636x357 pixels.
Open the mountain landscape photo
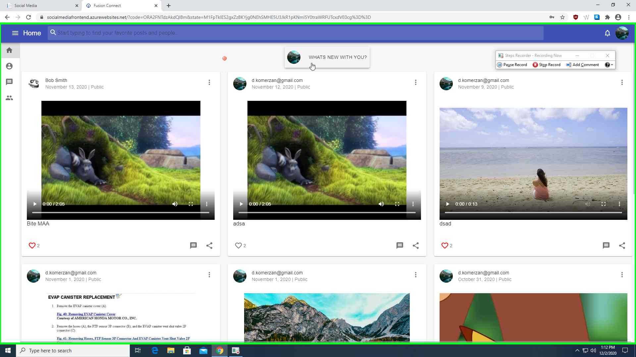point(327,317)
